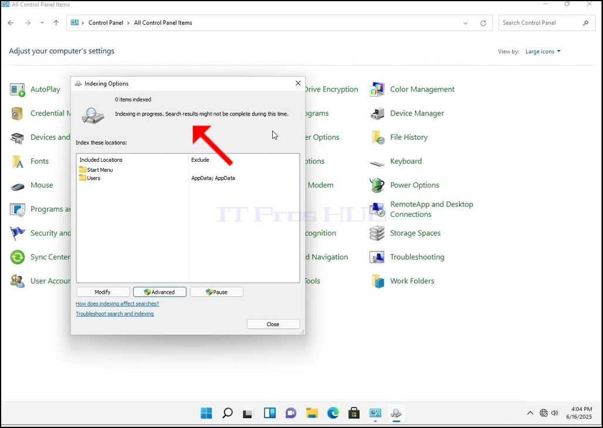
Task: Open Security and Maintenance flag icon
Action: 18,233
